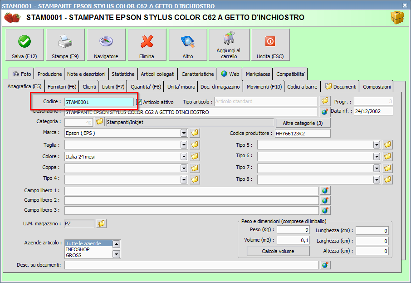
Task: Click globe icon beside Campo libero 3
Action: (325, 210)
